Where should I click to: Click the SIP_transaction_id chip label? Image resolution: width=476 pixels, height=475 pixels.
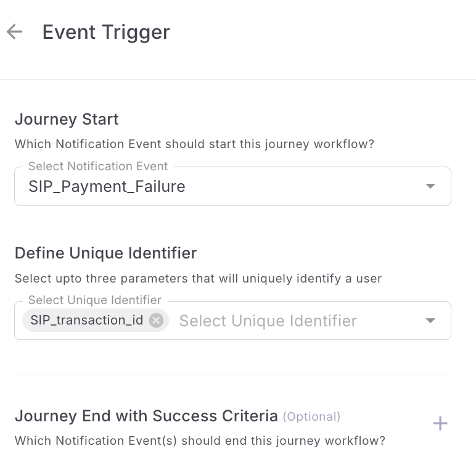87,320
